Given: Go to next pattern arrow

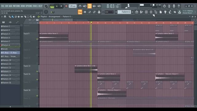Looking at the screenshot, I should click(x=132, y=12).
